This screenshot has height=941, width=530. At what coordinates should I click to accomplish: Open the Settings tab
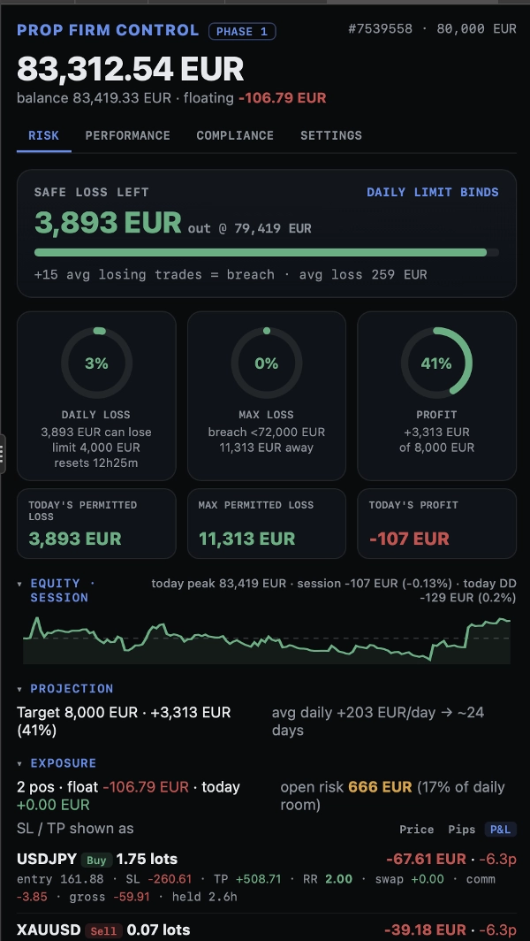click(331, 135)
